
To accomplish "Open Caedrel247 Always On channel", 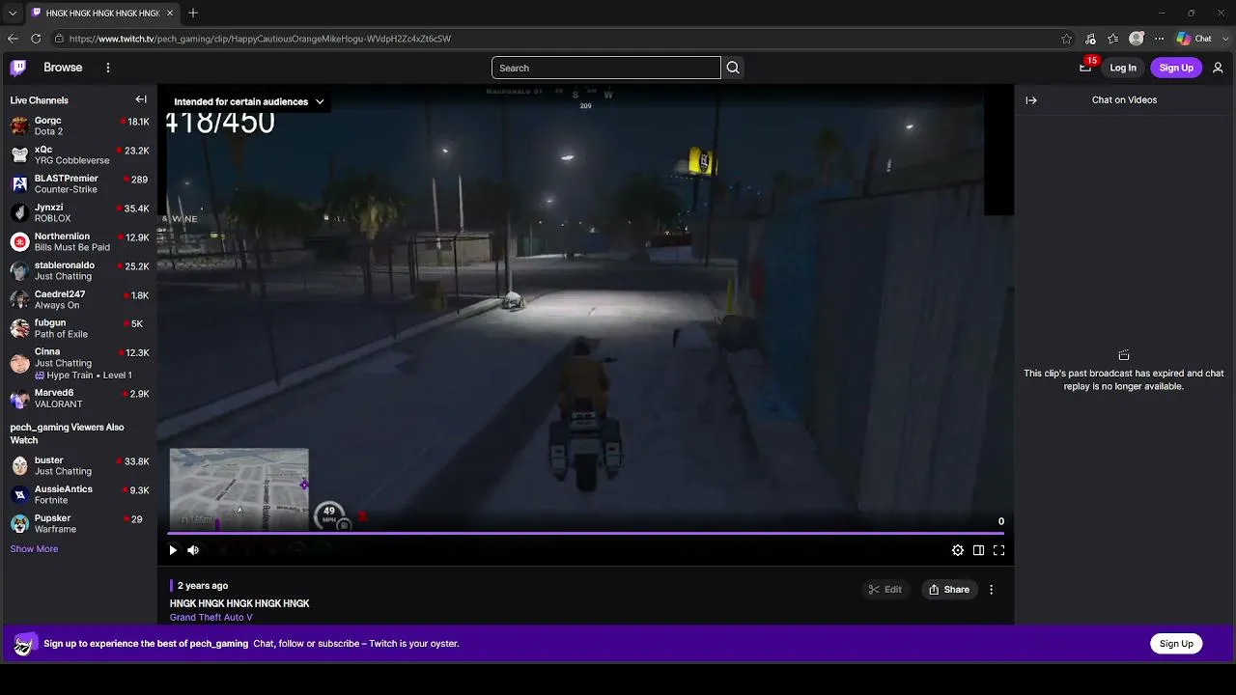I will click(79, 300).
